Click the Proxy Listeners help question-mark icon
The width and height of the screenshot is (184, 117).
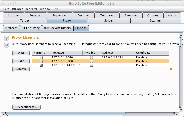[x=7, y=38]
